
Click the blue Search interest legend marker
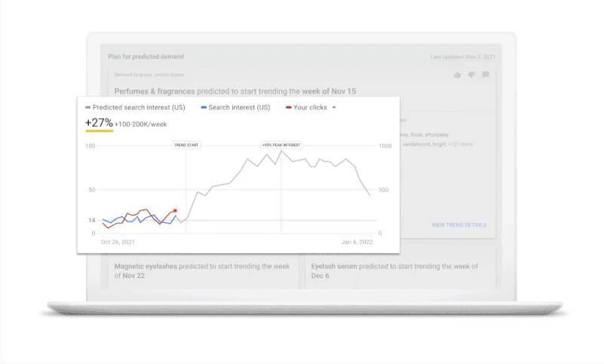tap(204, 108)
